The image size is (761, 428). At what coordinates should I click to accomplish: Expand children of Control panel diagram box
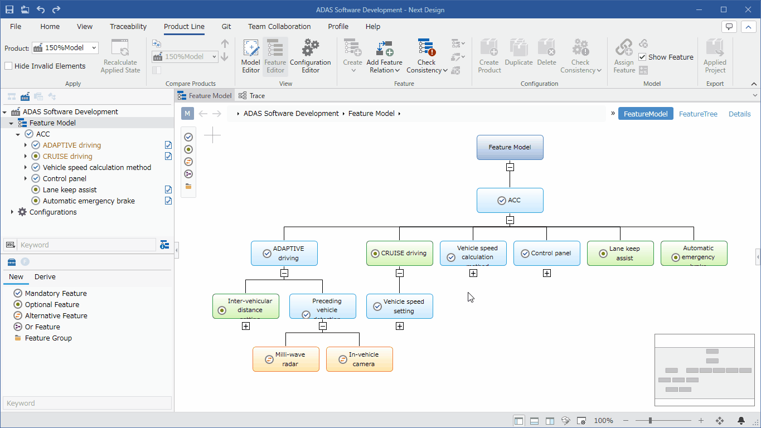click(x=547, y=273)
